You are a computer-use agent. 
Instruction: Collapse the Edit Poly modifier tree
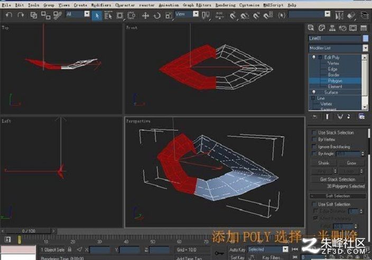pos(320,58)
